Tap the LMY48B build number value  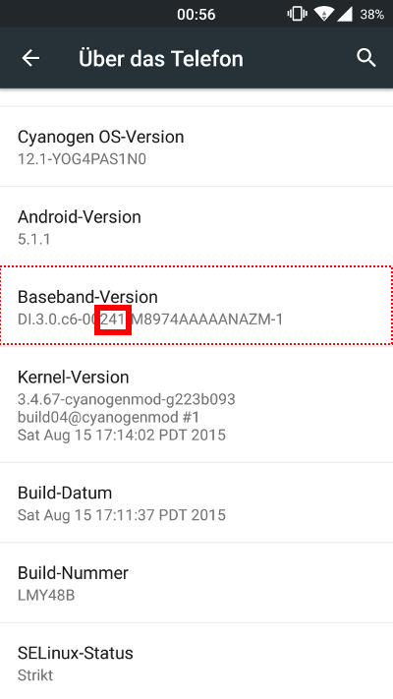point(46,595)
